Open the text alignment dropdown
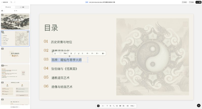This screenshot has height=109, width=202. [88, 53]
